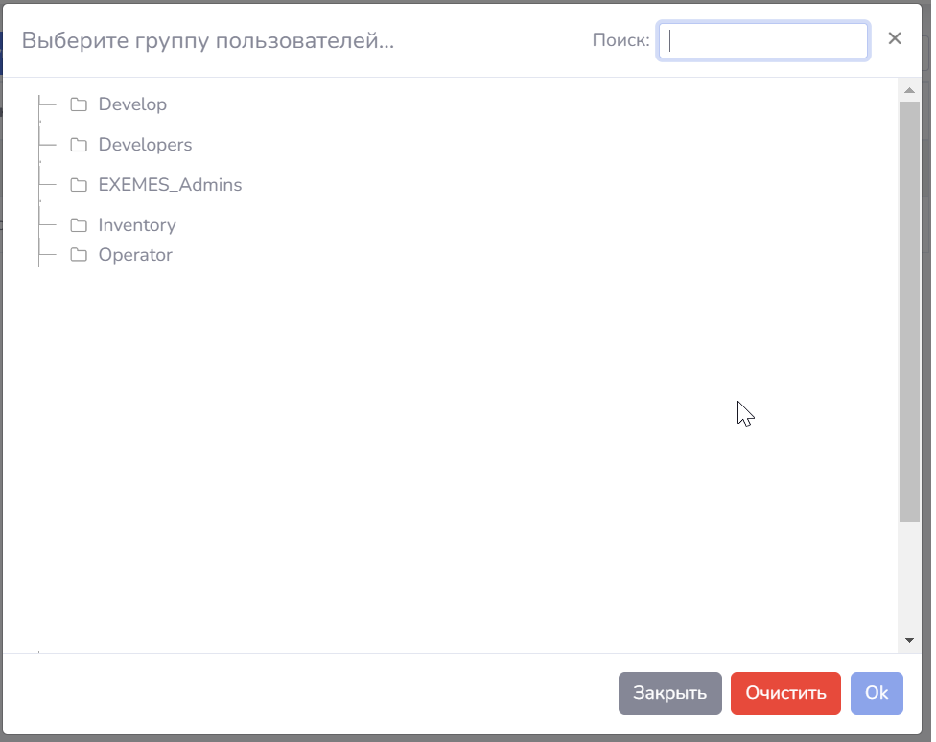Screen dimensions: 936x742
Task: Choose the Operator group label
Action: pyautogui.click(x=135, y=255)
